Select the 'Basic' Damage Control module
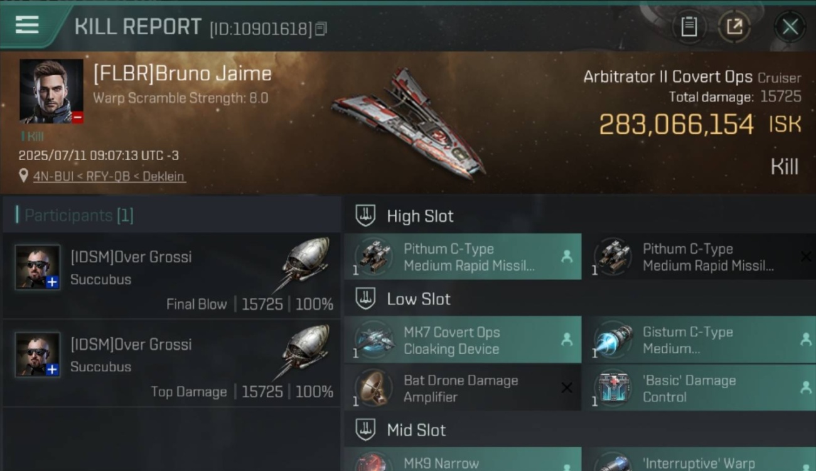 tap(699, 388)
